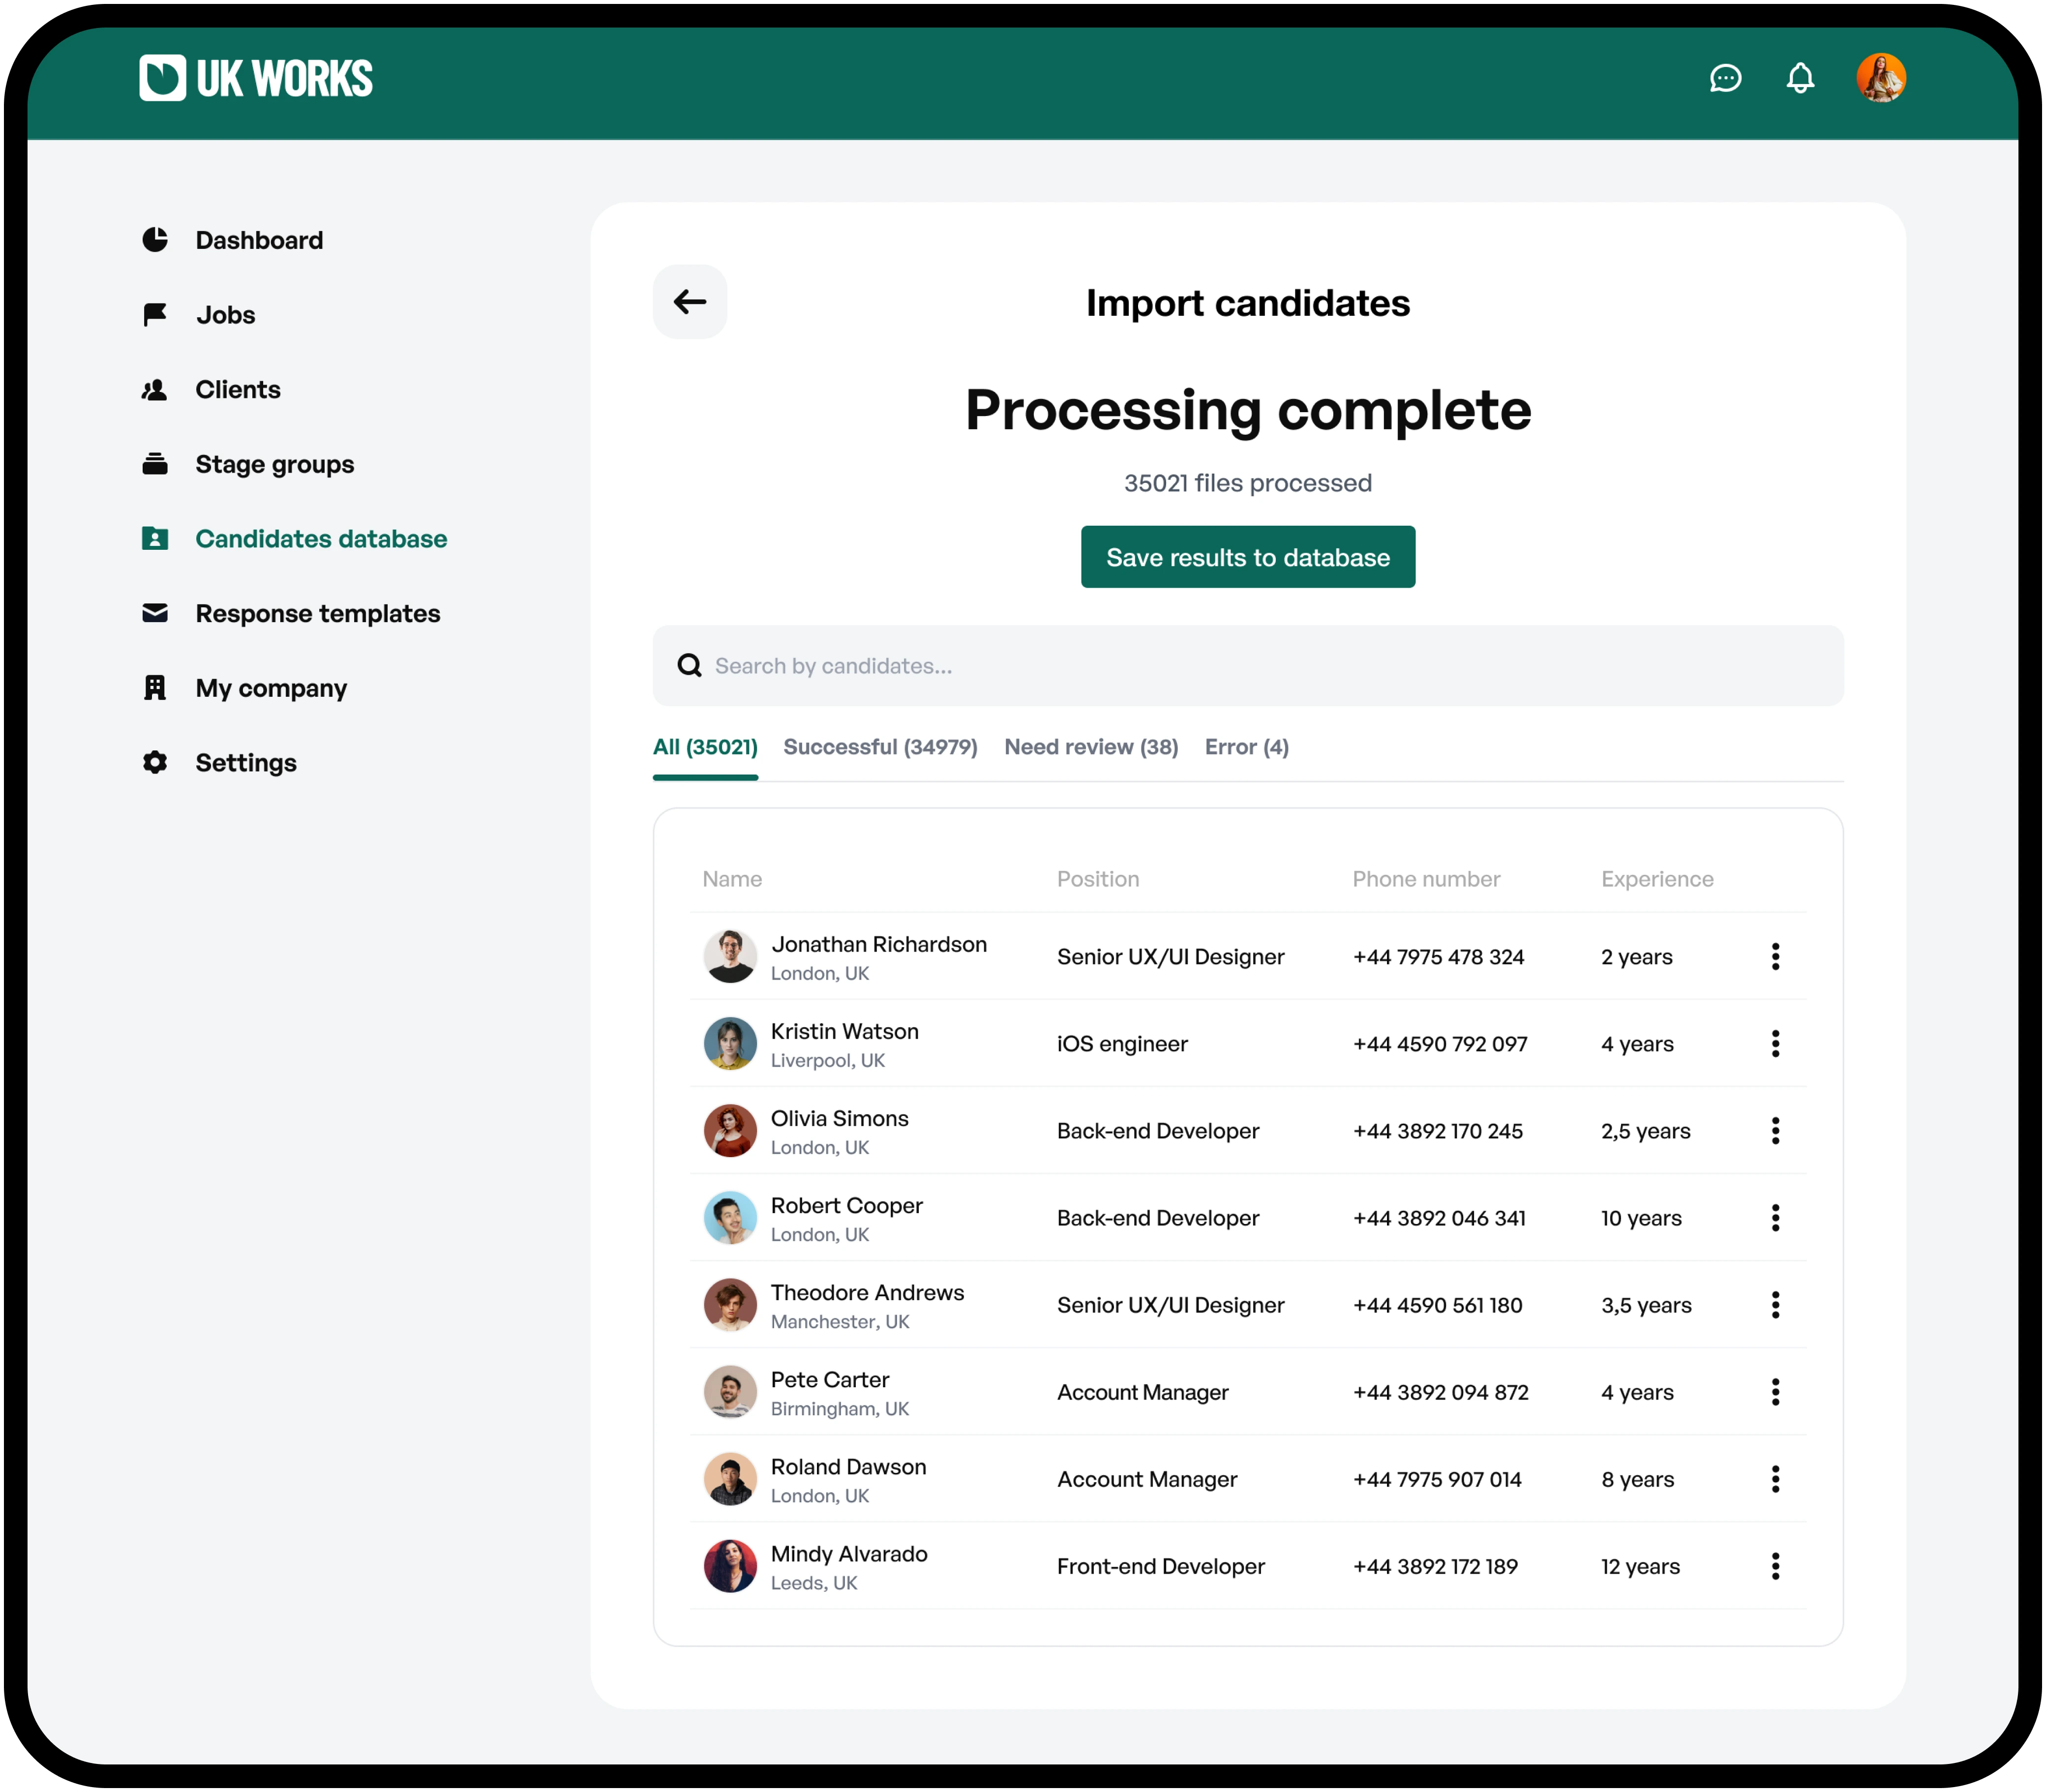Image resolution: width=2046 pixels, height=1792 pixels.
Task: Click the name Mindy Alvarado
Action: (850, 1554)
